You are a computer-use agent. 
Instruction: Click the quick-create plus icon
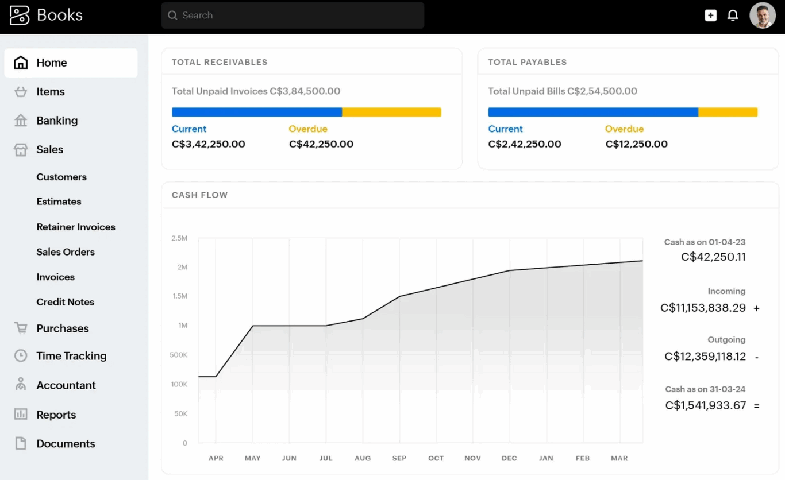(x=710, y=16)
